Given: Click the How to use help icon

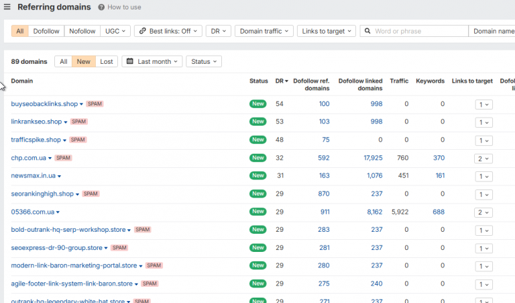Looking at the screenshot, I should 101,7.
